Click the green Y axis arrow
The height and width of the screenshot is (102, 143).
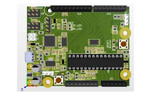pyautogui.click(x=27, y=82)
